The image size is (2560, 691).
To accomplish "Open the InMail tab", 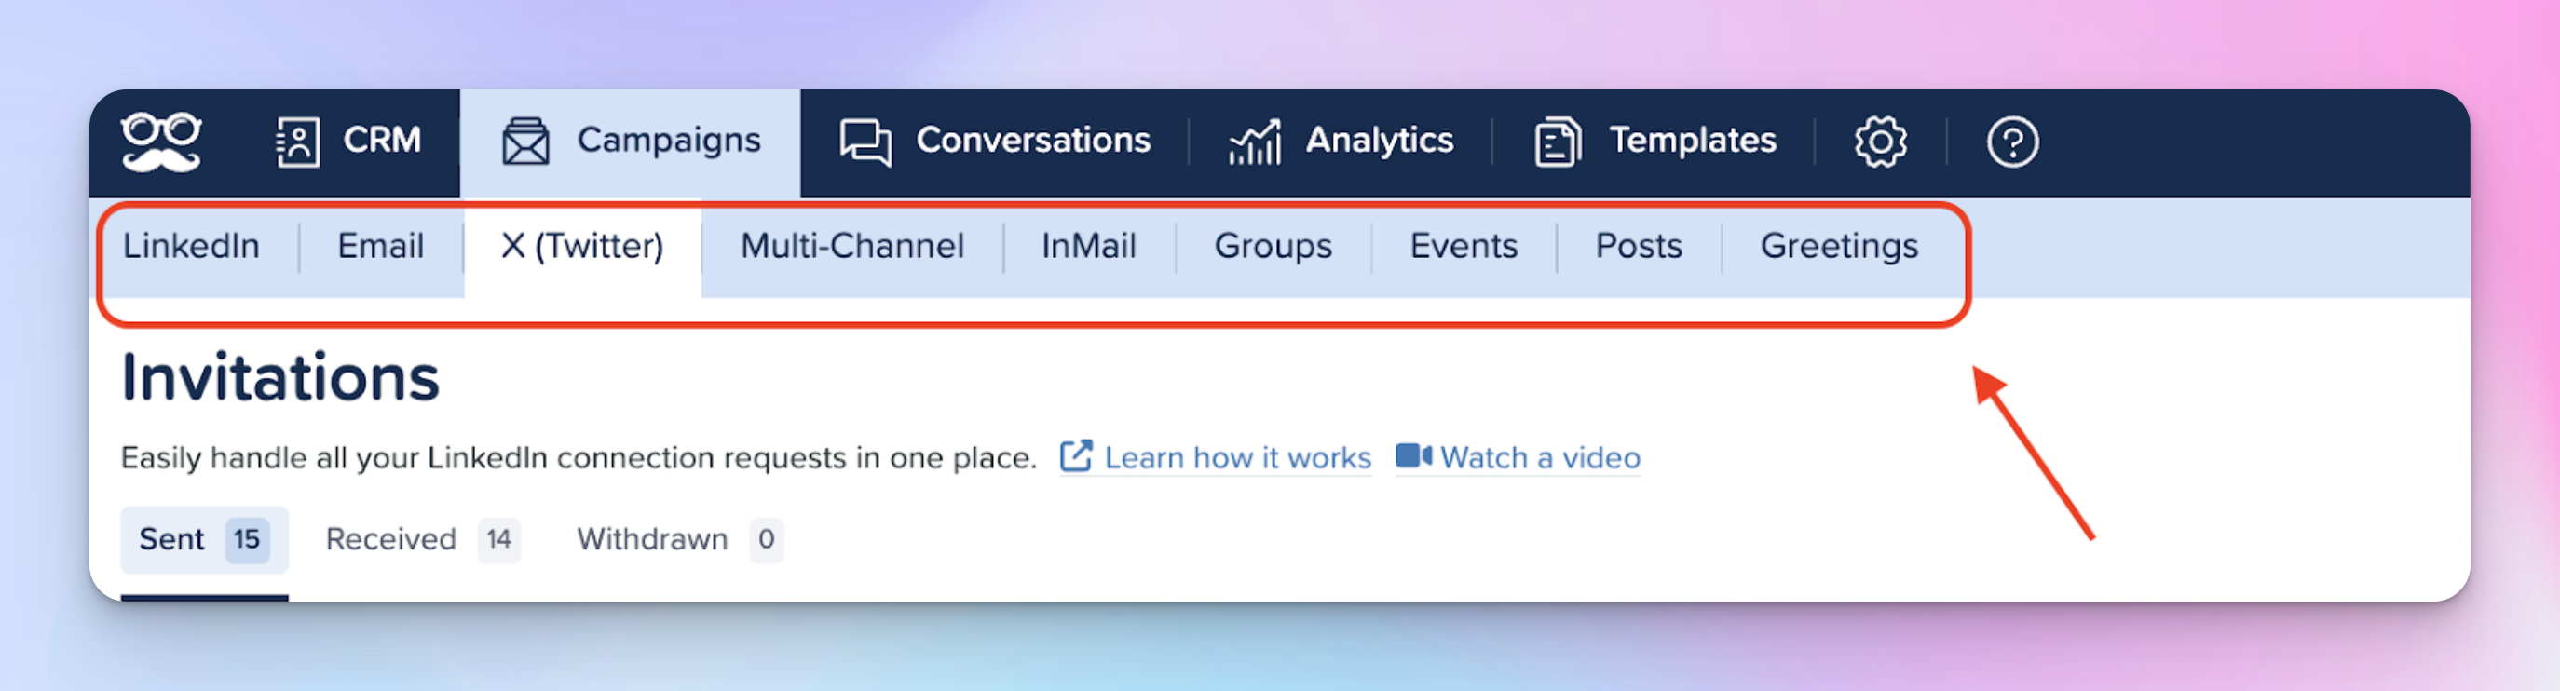I will (1089, 246).
